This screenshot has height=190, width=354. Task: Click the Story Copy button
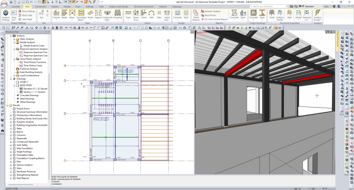pos(25,15)
